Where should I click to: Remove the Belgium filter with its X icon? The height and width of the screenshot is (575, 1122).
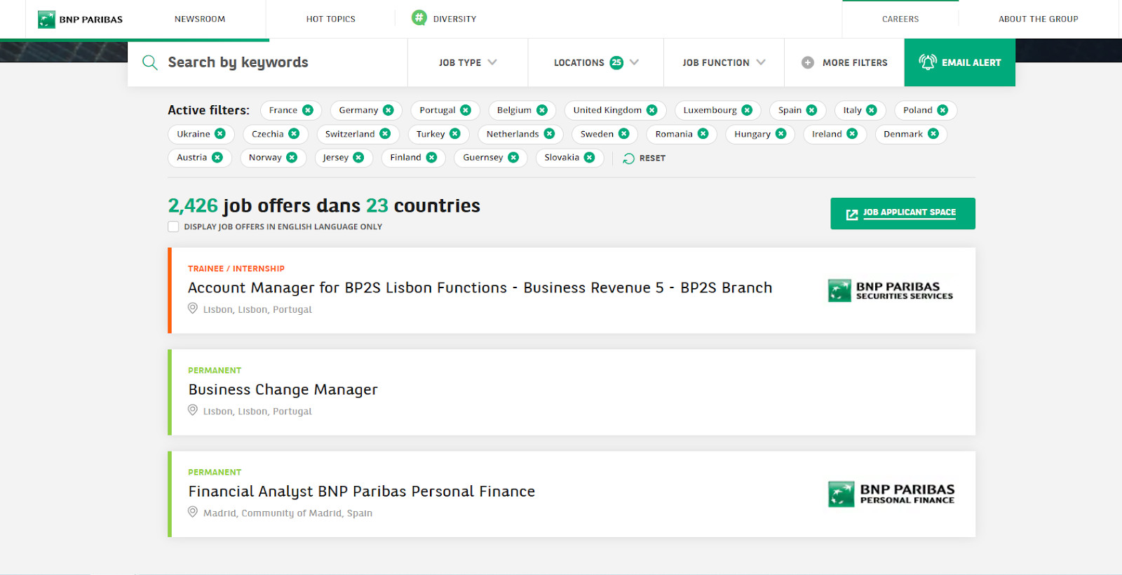click(542, 110)
